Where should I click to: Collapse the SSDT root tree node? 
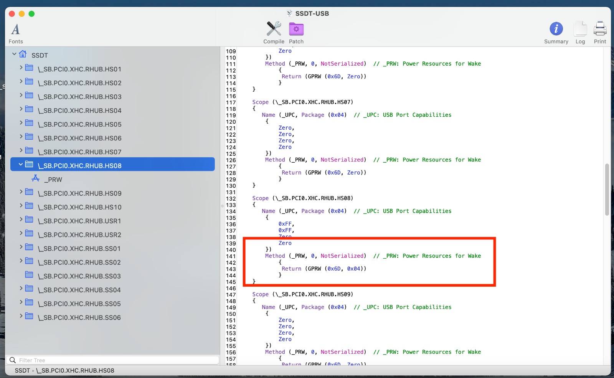point(14,54)
